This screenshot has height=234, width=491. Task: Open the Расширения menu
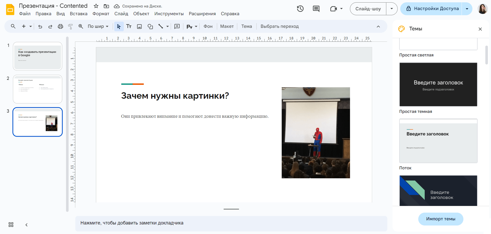202,14
